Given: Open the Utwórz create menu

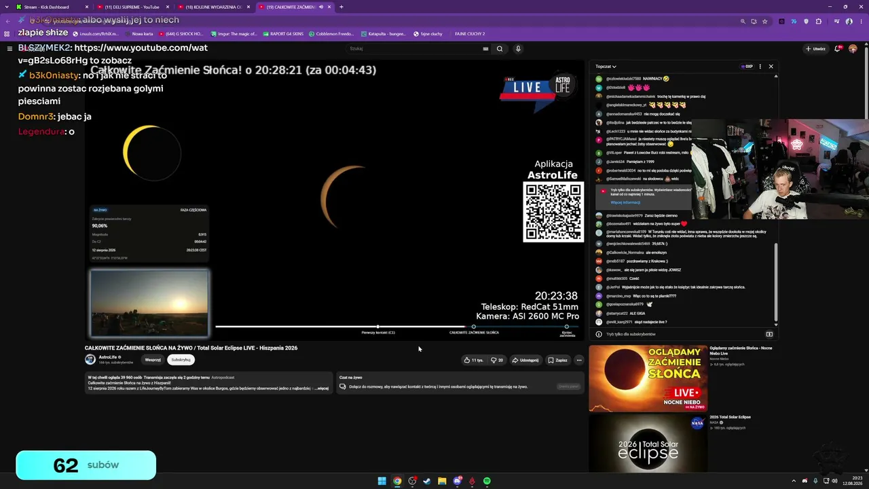Looking at the screenshot, I should coord(815,49).
